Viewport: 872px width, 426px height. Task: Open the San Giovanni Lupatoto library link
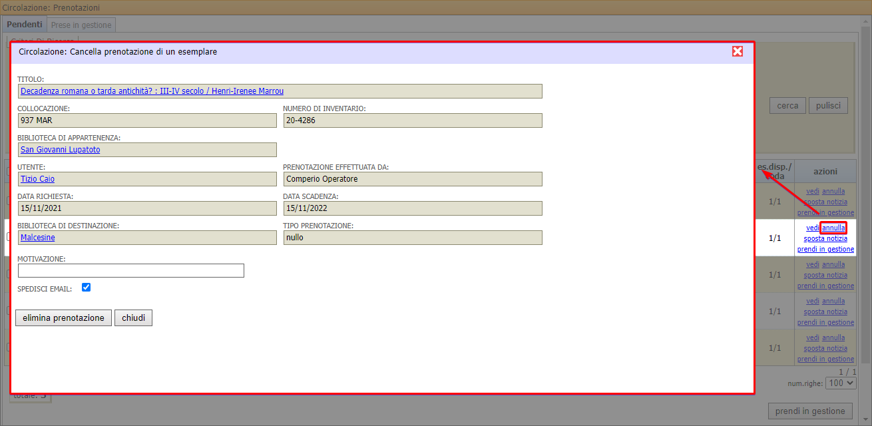tap(60, 150)
